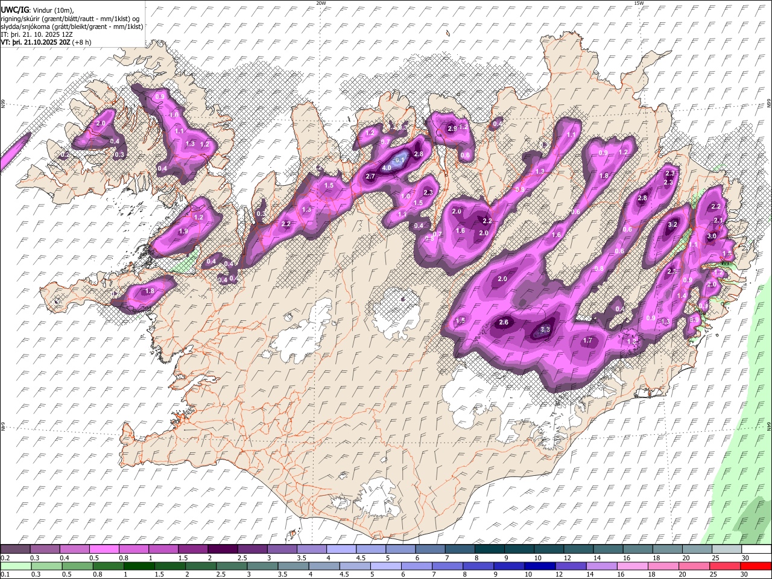The image size is (772, 579).
Task: Click the 'Vindur (10m),' header text
Action: (x=52, y=10)
